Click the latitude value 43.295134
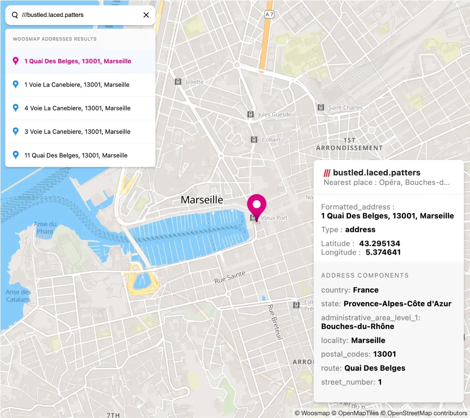This screenshot has height=418, width=470. point(380,243)
